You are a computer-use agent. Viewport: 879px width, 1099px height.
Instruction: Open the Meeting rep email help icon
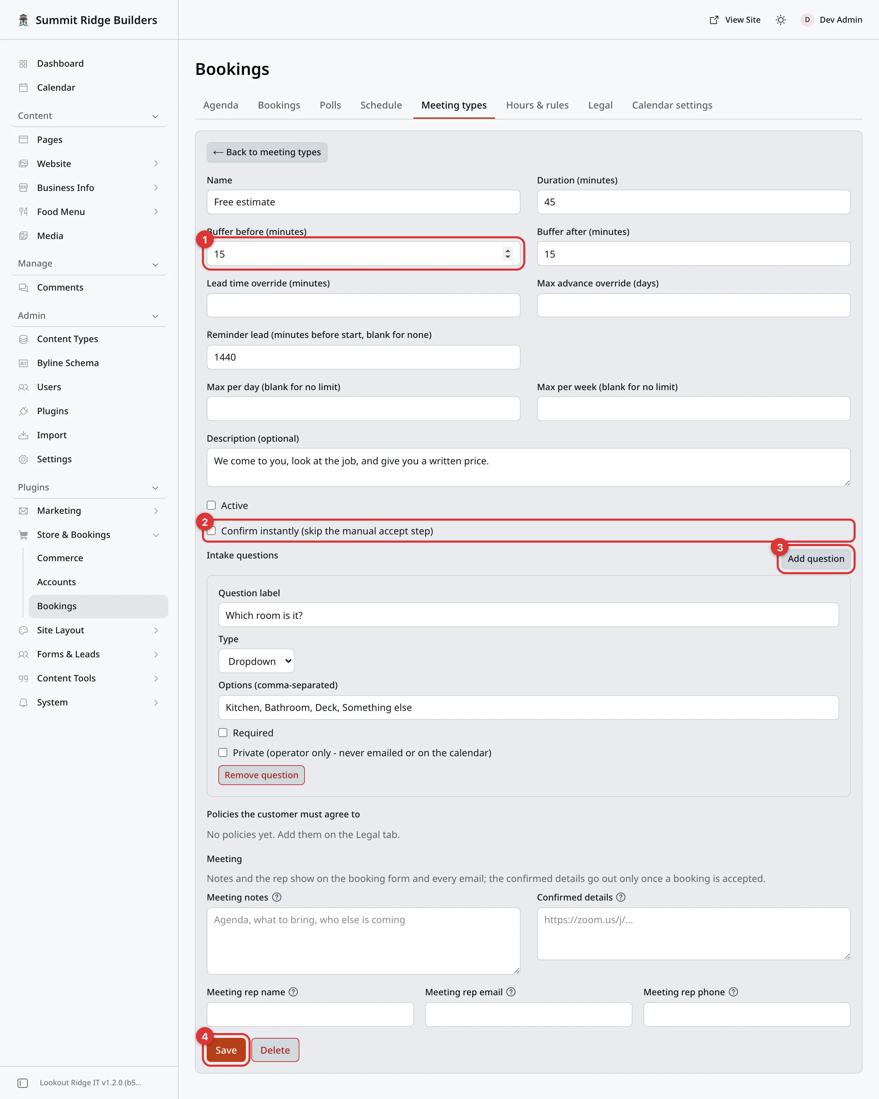511,992
